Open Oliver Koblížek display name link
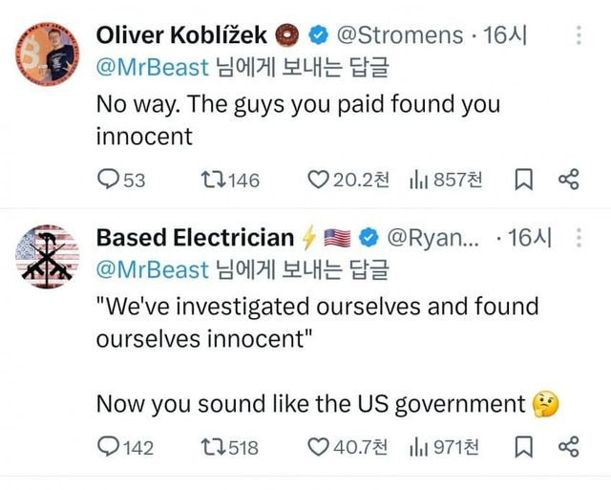This screenshot has height=490, width=611. pos(185,36)
